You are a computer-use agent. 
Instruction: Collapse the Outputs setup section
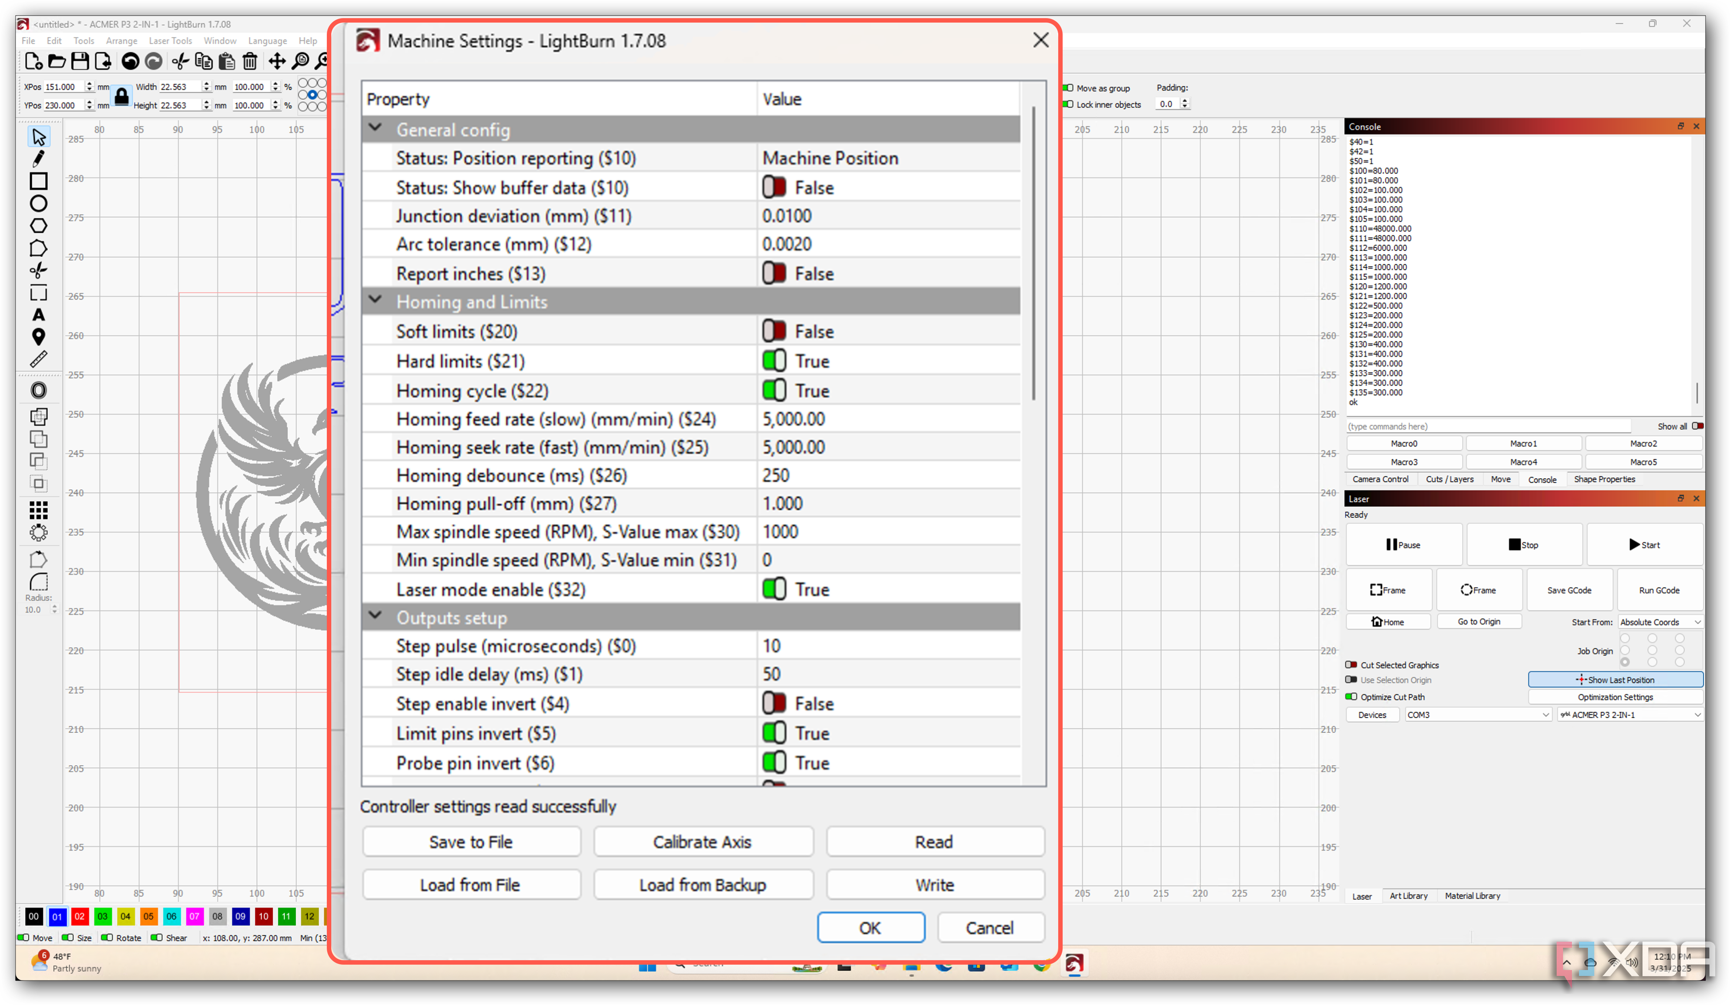(x=375, y=615)
